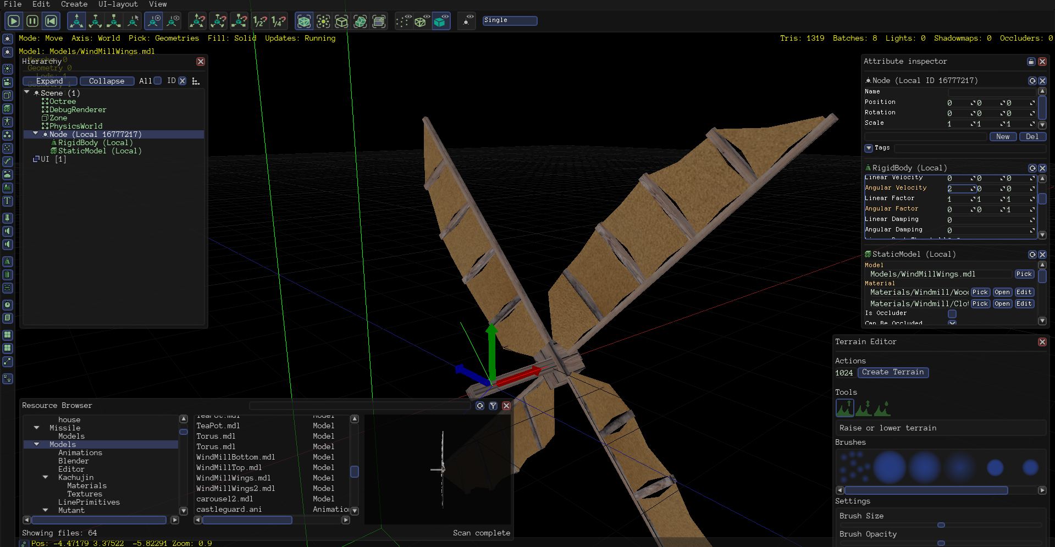Adjust the Brush Opacity slider

pos(941,543)
